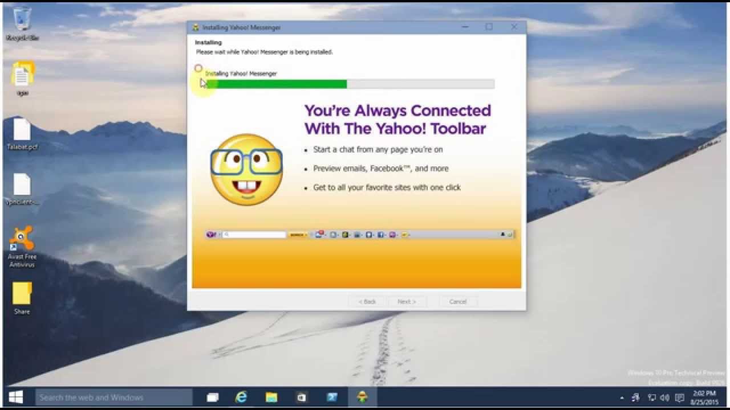Image resolution: width=730 pixels, height=410 pixels.
Task: Open the Talabat.pcf file on the desktop
Action: pyautogui.click(x=22, y=134)
